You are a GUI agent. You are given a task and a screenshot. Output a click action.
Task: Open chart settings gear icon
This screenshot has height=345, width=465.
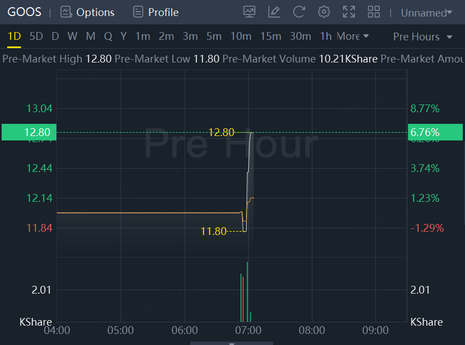click(324, 12)
